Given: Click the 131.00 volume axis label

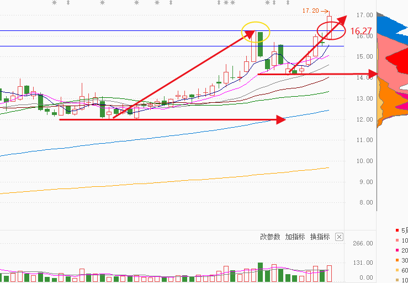Looking at the screenshot, I should [x=363, y=263].
